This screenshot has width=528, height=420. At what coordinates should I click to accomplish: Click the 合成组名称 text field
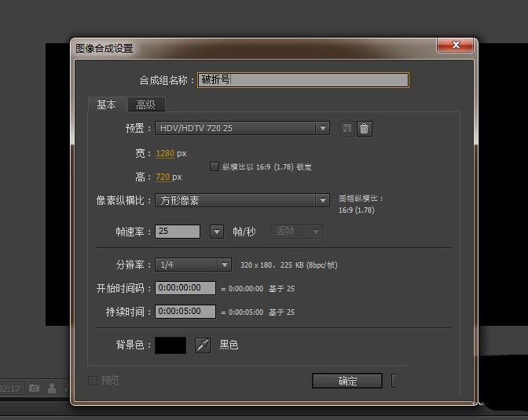pyautogui.click(x=303, y=80)
